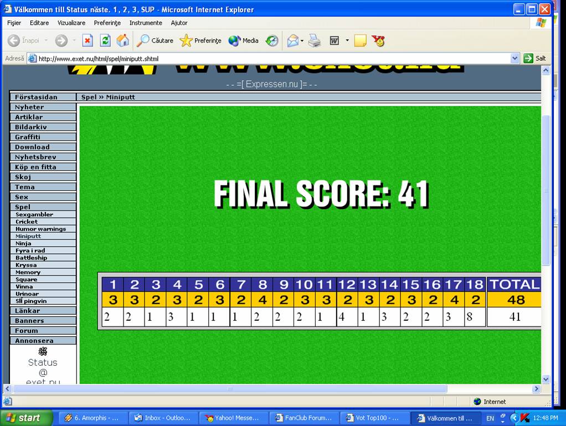Click the Refresh page icon

pos(105,40)
